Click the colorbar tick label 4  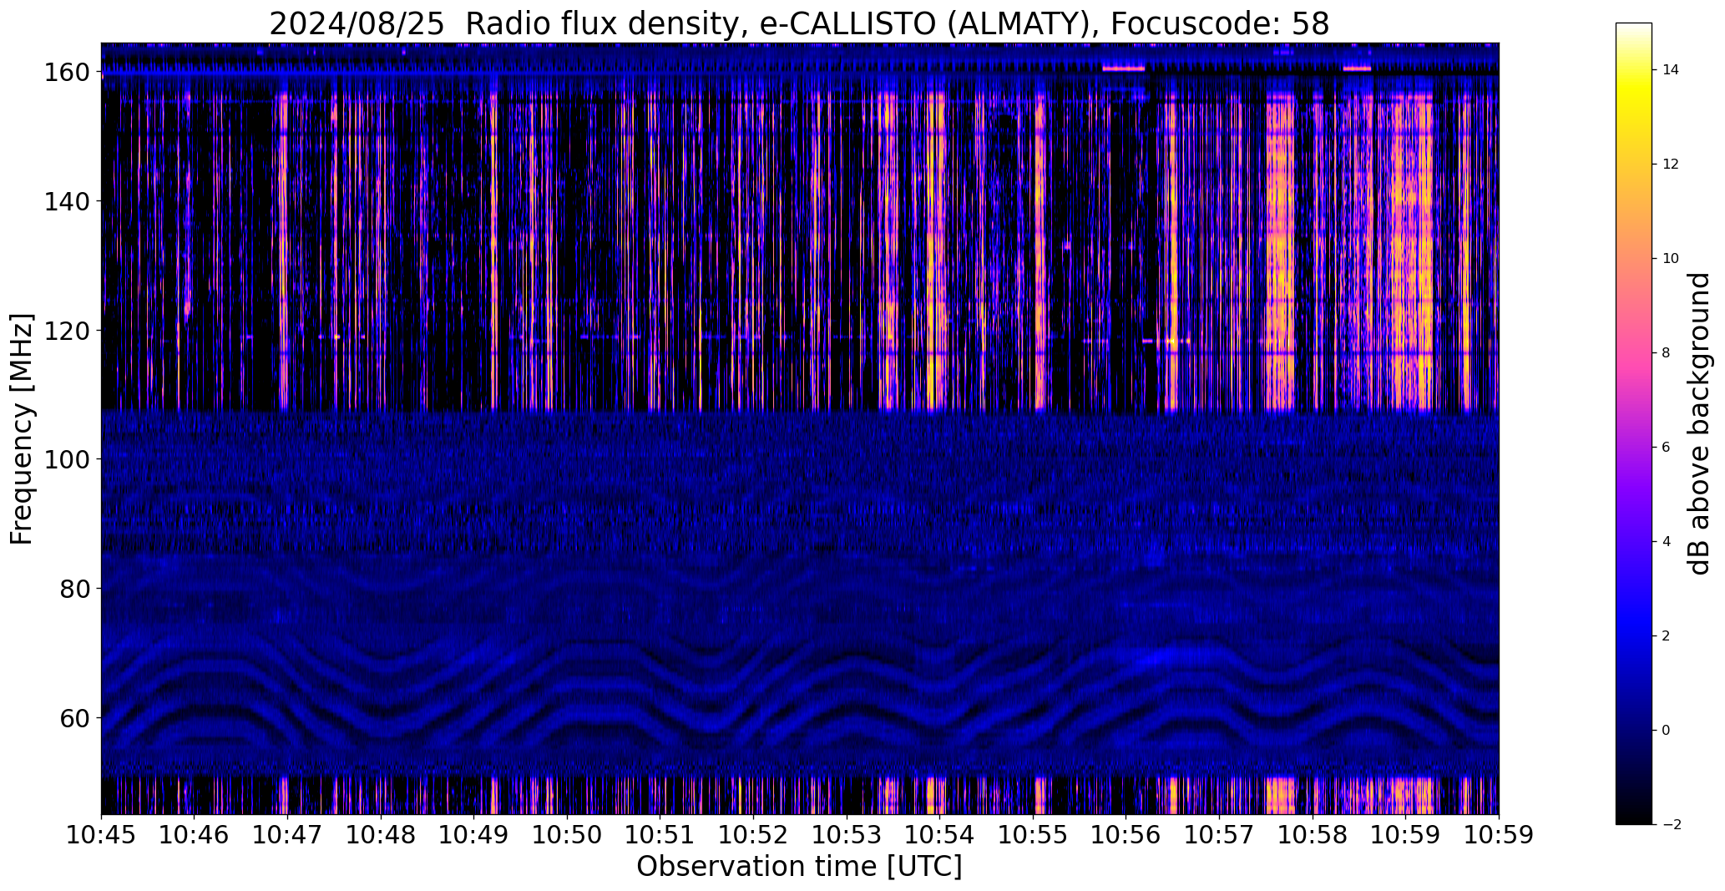click(x=1667, y=542)
